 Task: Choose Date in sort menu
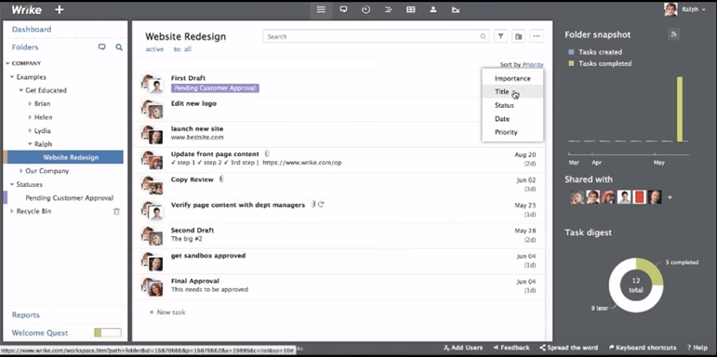click(x=512, y=119)
